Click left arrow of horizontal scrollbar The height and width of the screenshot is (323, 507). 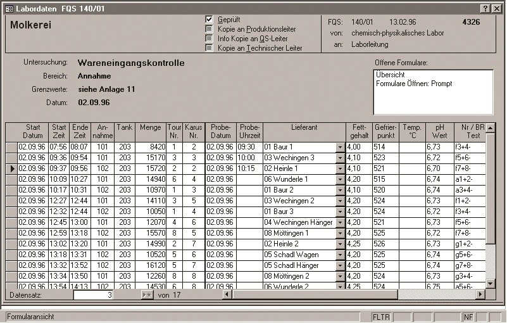pyautogui.click(x=227, y=294)
